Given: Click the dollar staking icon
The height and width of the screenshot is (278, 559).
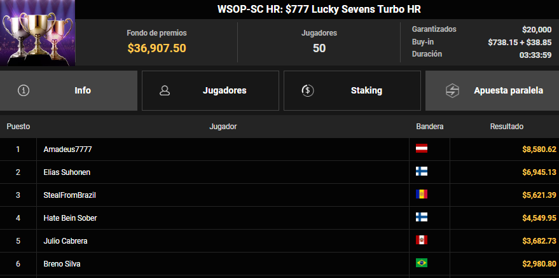Looking at the screenshot, I should 308,90.
